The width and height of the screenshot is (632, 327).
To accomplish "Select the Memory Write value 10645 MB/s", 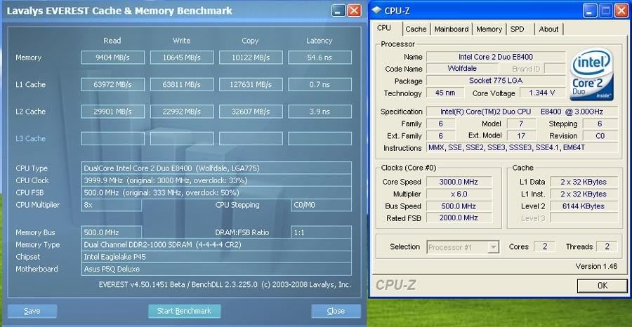I will (182, 58).
